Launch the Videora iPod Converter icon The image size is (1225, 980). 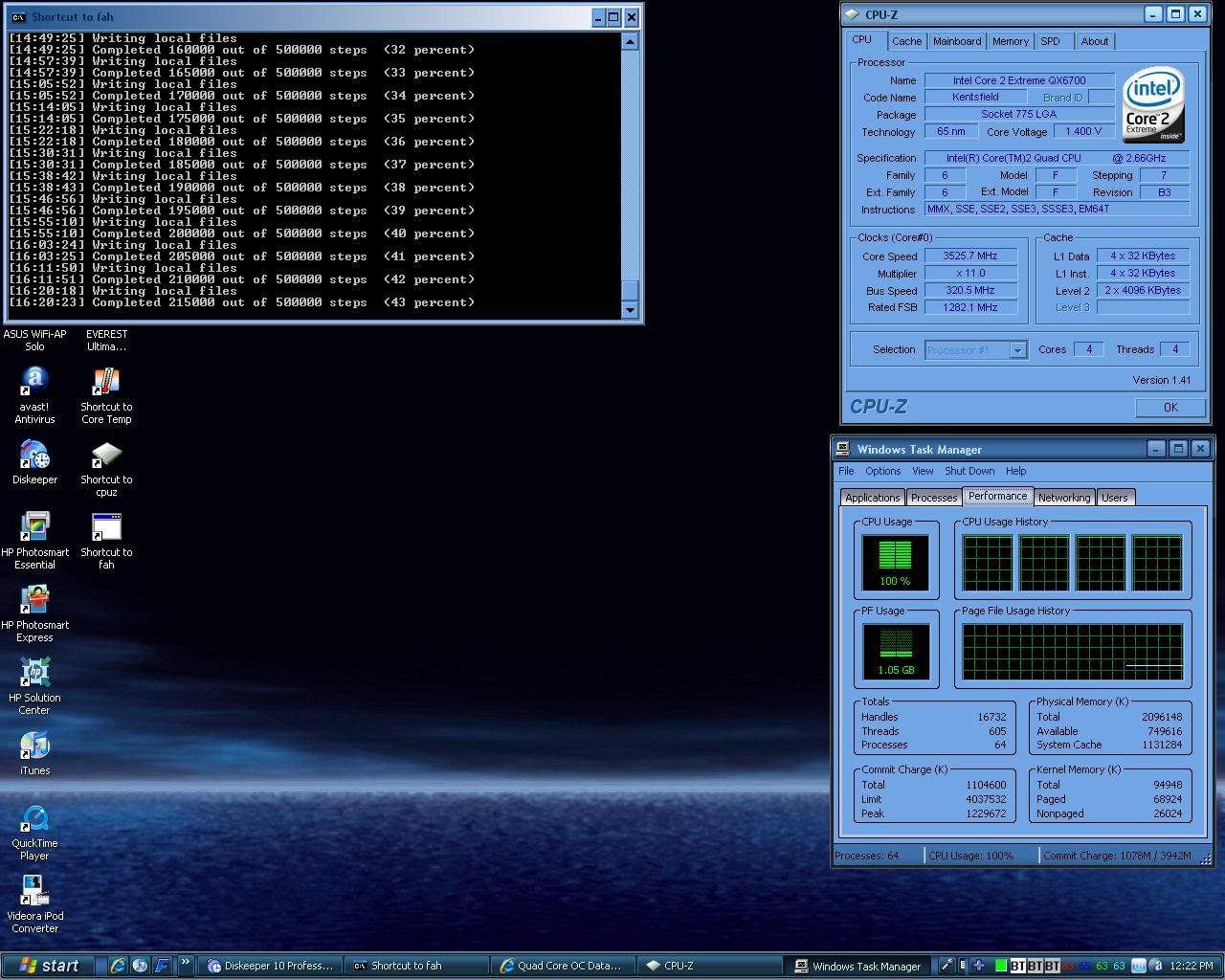(34, 904)
